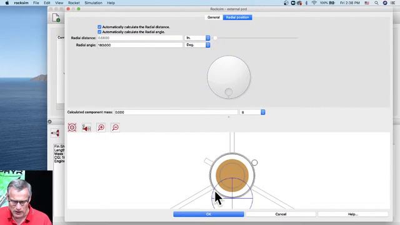Open the Apple menu
Image resolution: width=400 pixels, height=225 pixels.
tap(7, 2)
